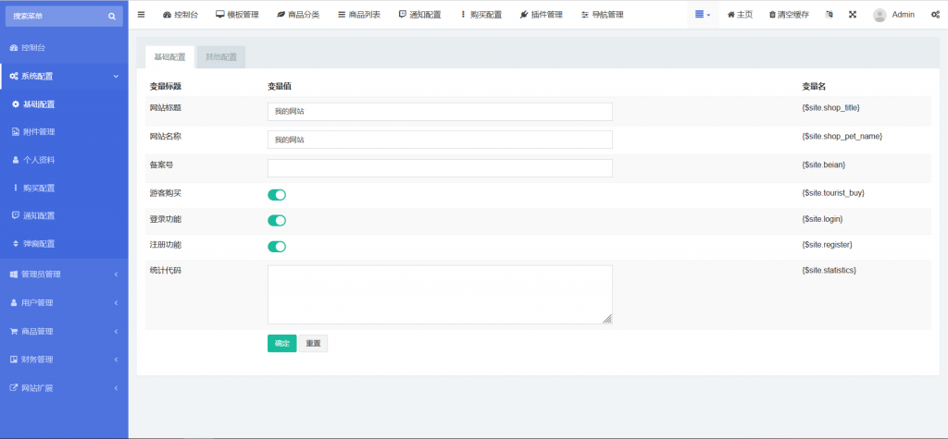The image size is (948, 439).
Task: Toggle fullscreen with the expand-arrows icon
Action: (x=853, y=15)
